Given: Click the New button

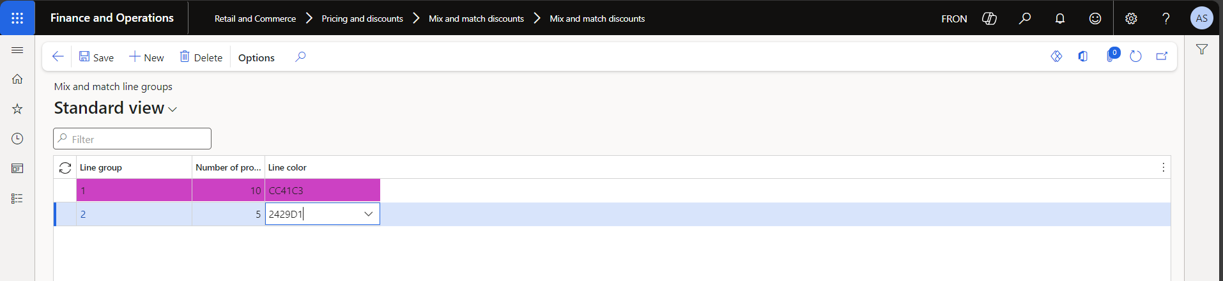Looking at the screenshot, I should click(146, 57).
